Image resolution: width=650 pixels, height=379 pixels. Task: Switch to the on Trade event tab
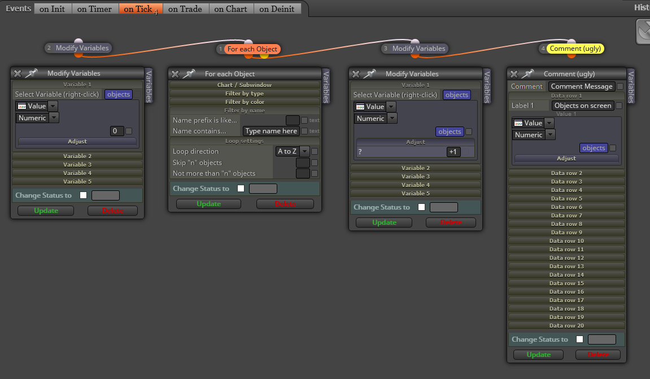tap(185, 8)
